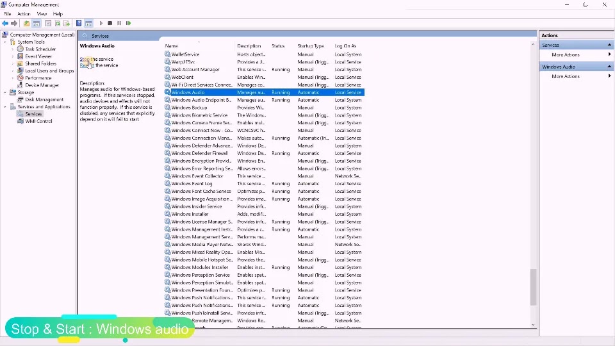Expand the Performance node arrow
Viewport: 615px width, 346px height.
coord(13,78)
